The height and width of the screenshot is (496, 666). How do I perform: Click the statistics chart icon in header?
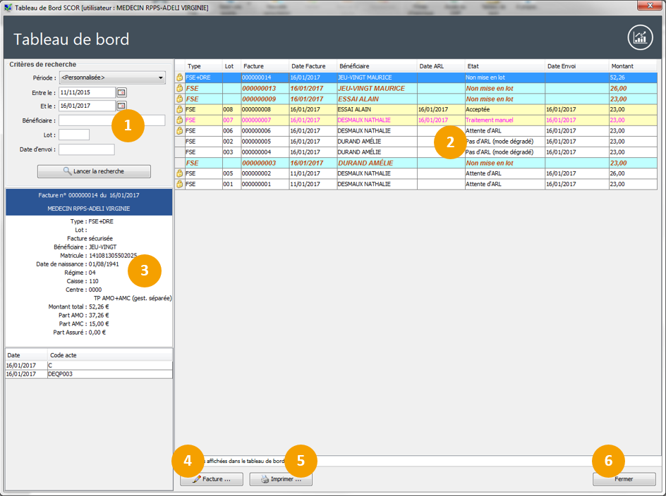(640, 38)
